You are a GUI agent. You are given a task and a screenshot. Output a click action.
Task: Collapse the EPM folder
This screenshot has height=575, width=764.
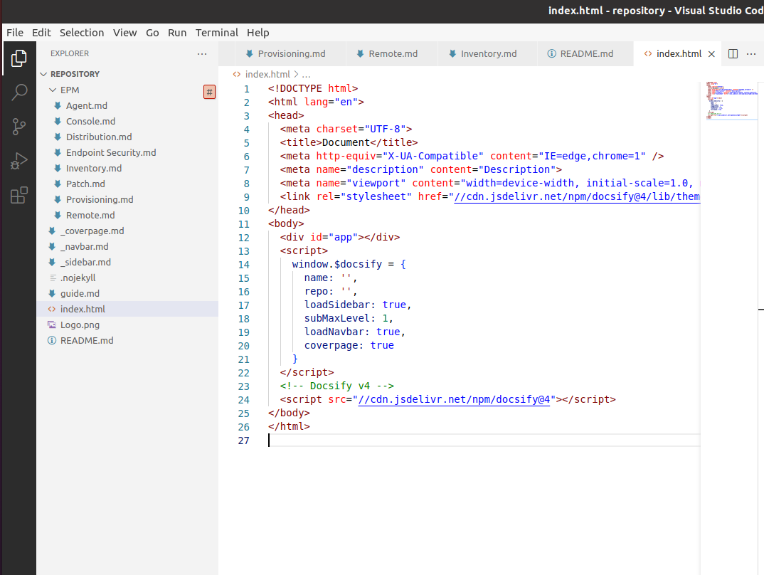tap(53, 90)
